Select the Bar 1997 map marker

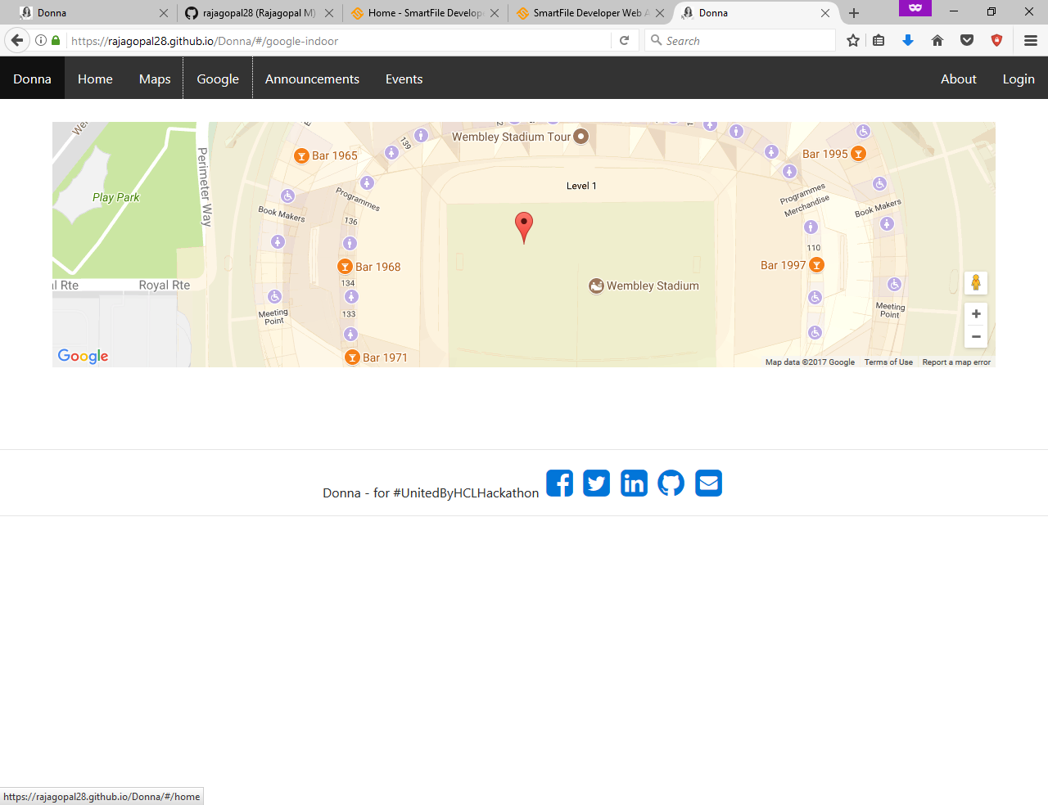click(816, 265)
